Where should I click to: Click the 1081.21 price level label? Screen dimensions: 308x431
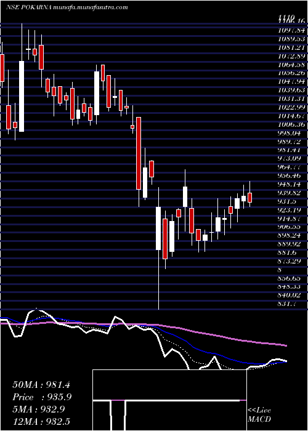292,47
